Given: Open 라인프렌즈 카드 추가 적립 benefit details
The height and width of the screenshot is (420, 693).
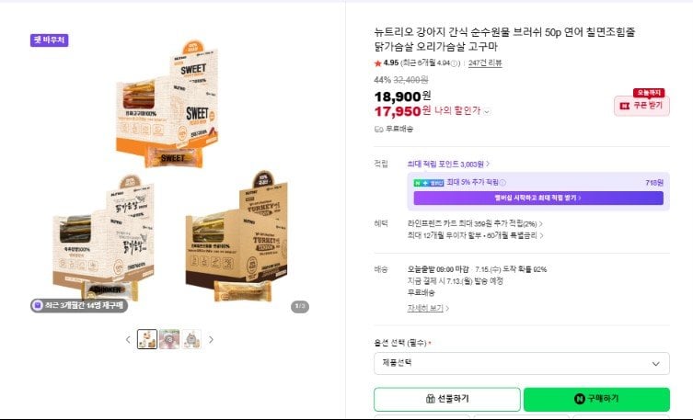Looking at the screenshot, I should pyautogui.click(x=475, y=224).
